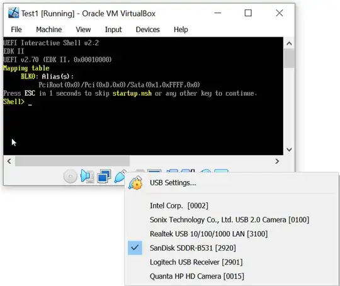The image size is (340, 286).
Task: Open the File menu
Action: (x=16, y=30)
